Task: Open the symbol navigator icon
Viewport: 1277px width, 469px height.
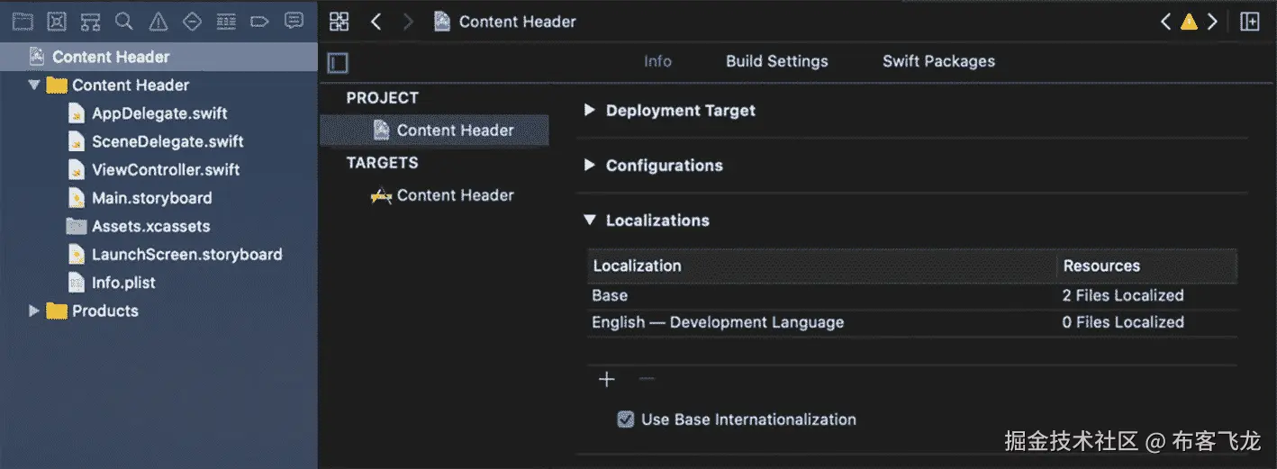Action: 90,22
